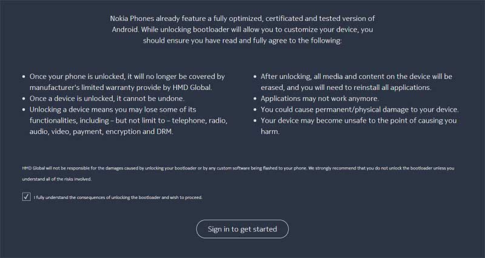The image size is (485, 258).
Task: Click the limited warranty by HMD Global statement
Action: [x=127, y=82]
